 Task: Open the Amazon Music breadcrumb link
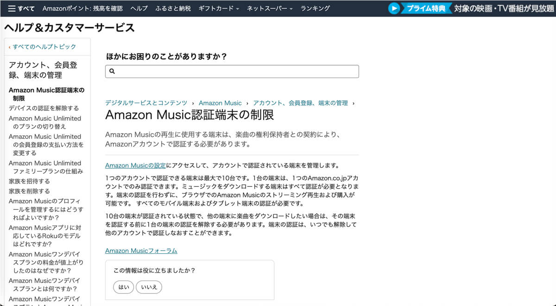[x=220, y=103]
